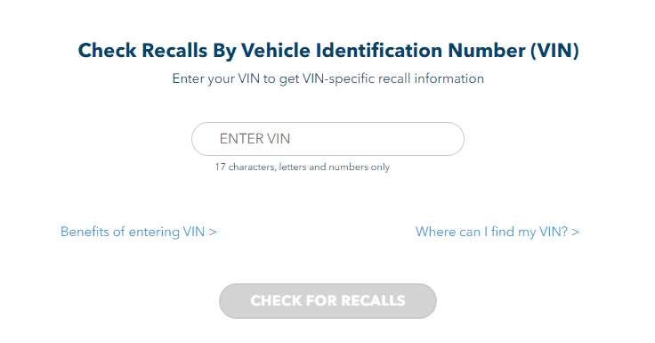The width and height of the screenshot is (655, 343).
Task: Open the Benefits of entering VIN link
Action: [x=138, y=232]
